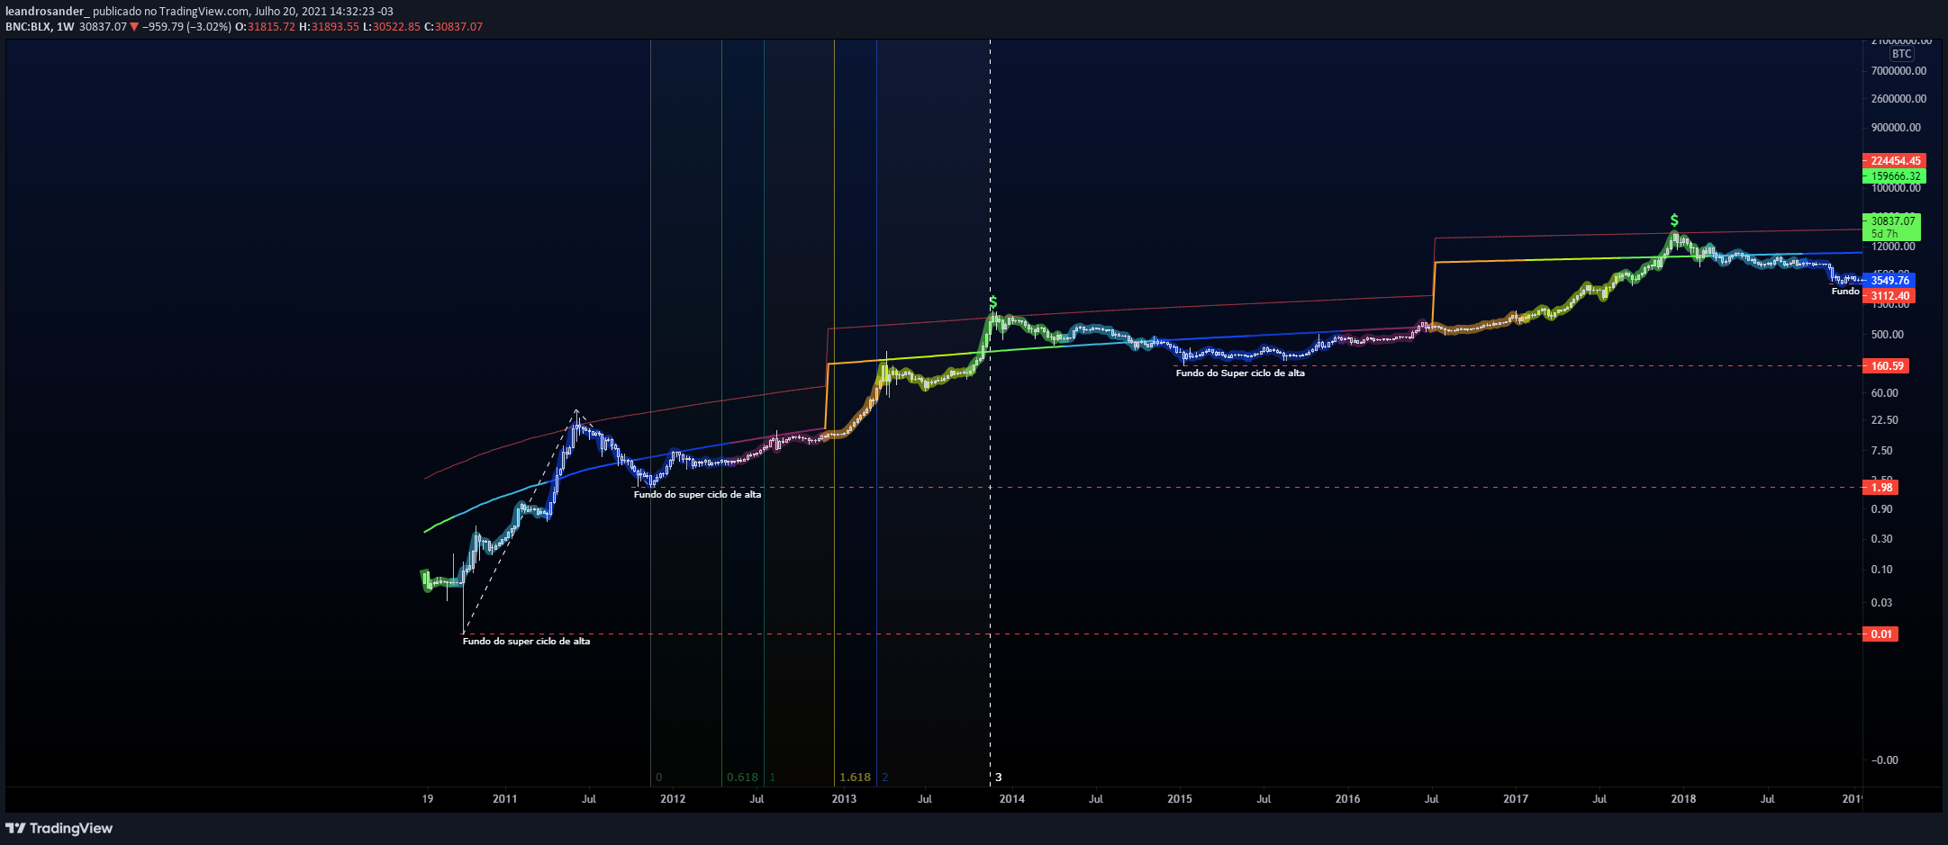1948x845 pixels.
Task: Click the red down-triangle next to price change
Action: coord(134,27)
